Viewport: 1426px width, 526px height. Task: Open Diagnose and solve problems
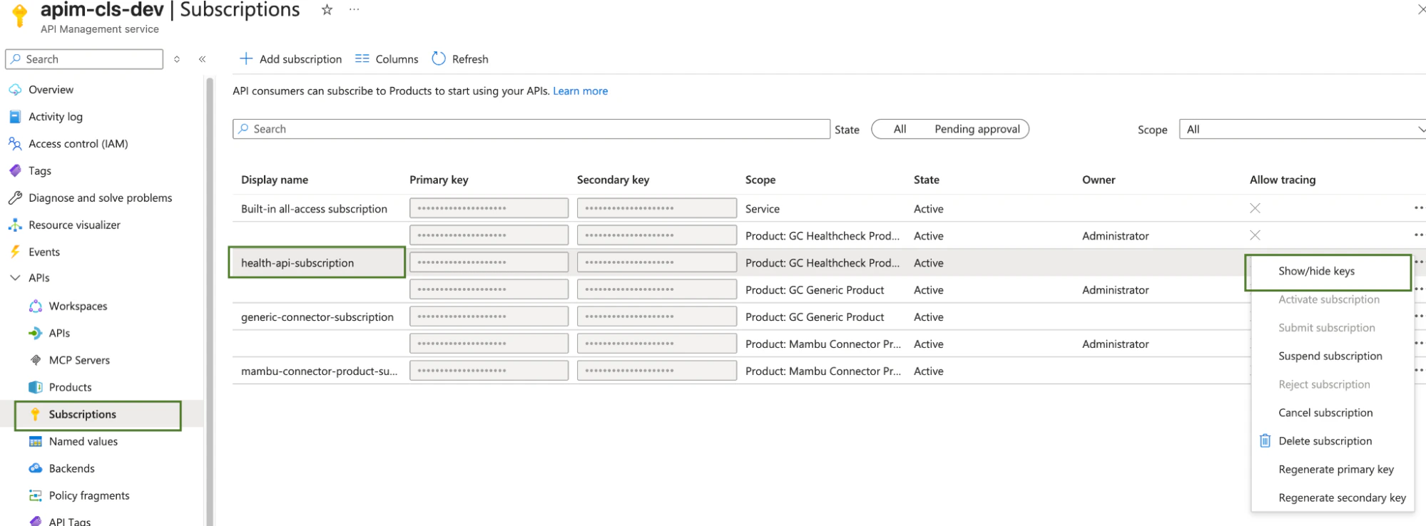pyautogui.click(x=101, y=198)
